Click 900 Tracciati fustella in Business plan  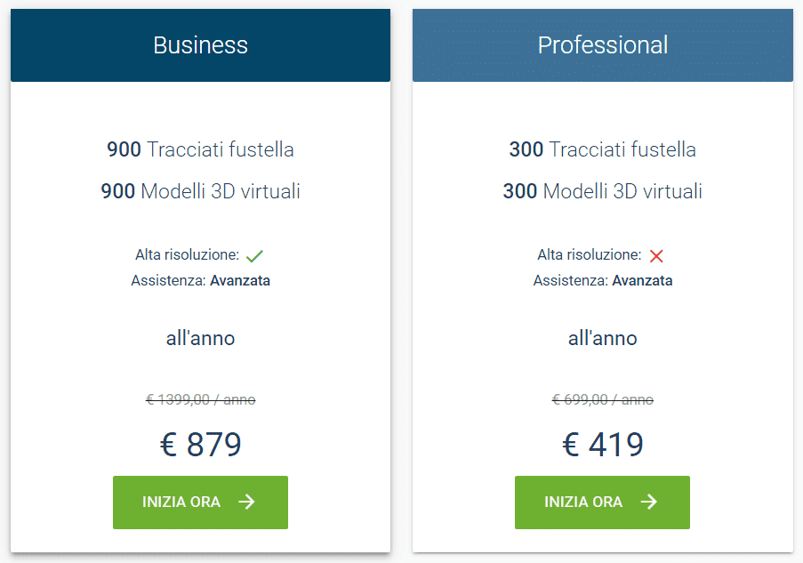pyautogui.click(x=200, y=149)
